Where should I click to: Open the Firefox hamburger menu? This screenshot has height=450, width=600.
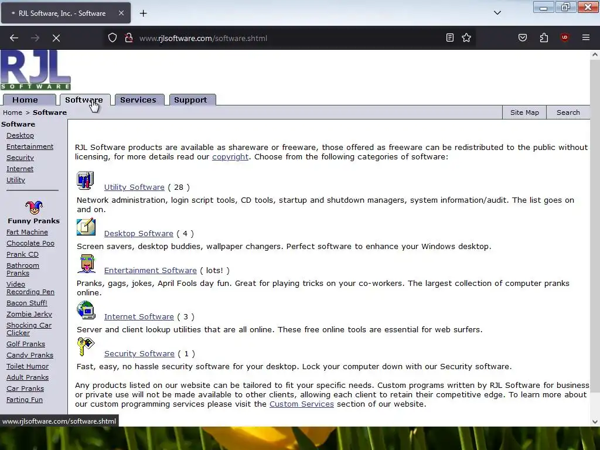click(x=586, y=37)
